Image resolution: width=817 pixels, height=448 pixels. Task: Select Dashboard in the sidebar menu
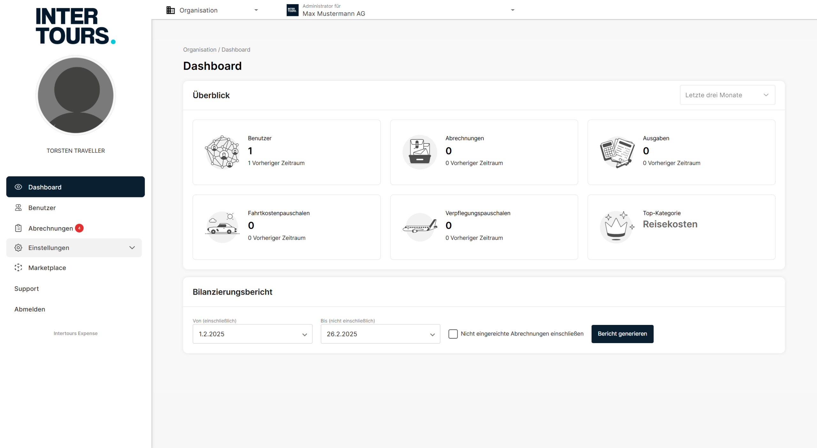pyautogui.click(x=75, y=187)
